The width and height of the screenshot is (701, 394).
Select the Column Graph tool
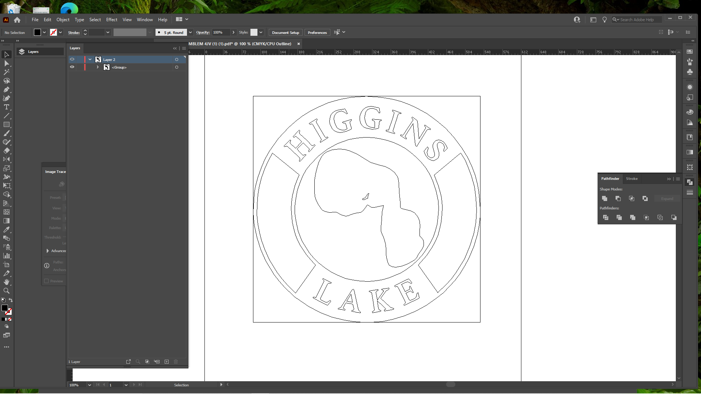click(x=7, y=256)
